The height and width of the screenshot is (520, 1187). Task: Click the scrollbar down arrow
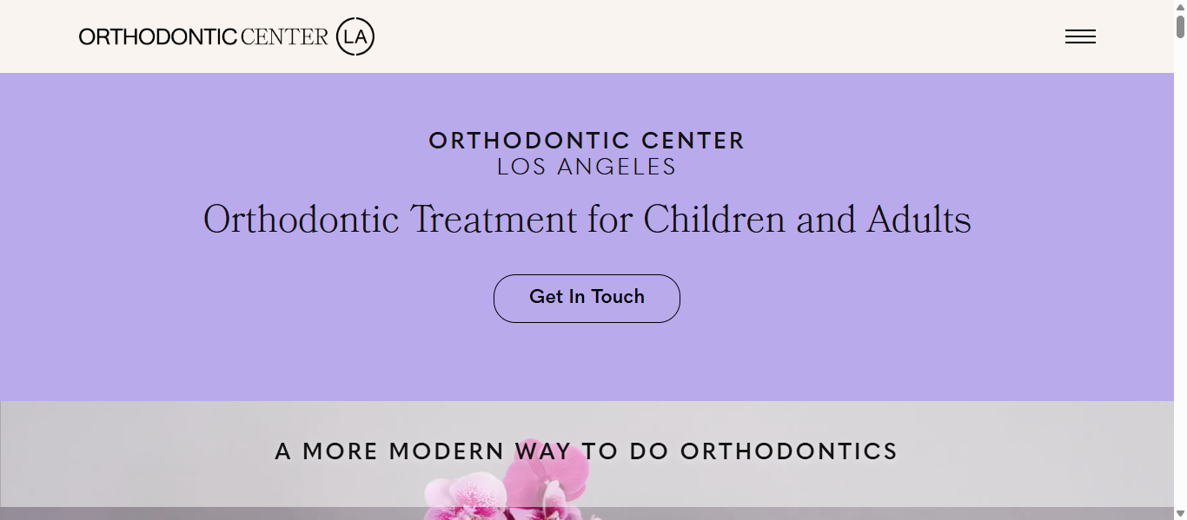1180,513
